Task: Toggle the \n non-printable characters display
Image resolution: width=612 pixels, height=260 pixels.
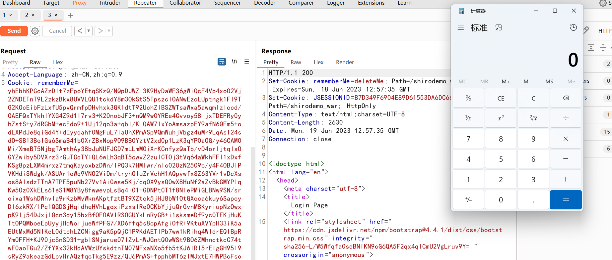Action: click(x=234, y=62)
